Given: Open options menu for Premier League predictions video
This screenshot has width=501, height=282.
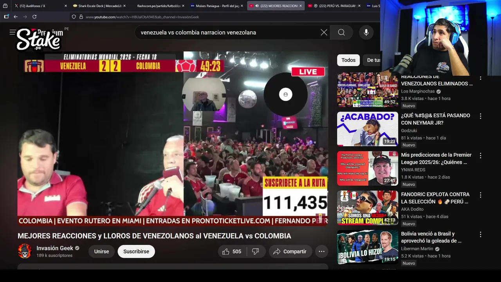Looking at the screenshot, I should 480,155.
